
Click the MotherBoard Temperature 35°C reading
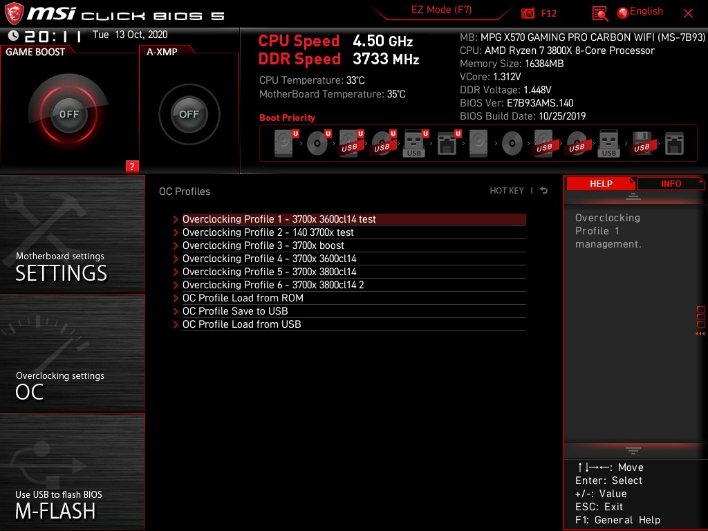[333, 94]
